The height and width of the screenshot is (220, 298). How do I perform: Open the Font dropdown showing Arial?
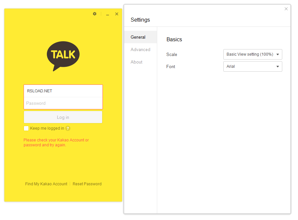pyautogui.click(x=252, y=66)
